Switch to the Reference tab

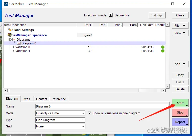coord(59,99)
